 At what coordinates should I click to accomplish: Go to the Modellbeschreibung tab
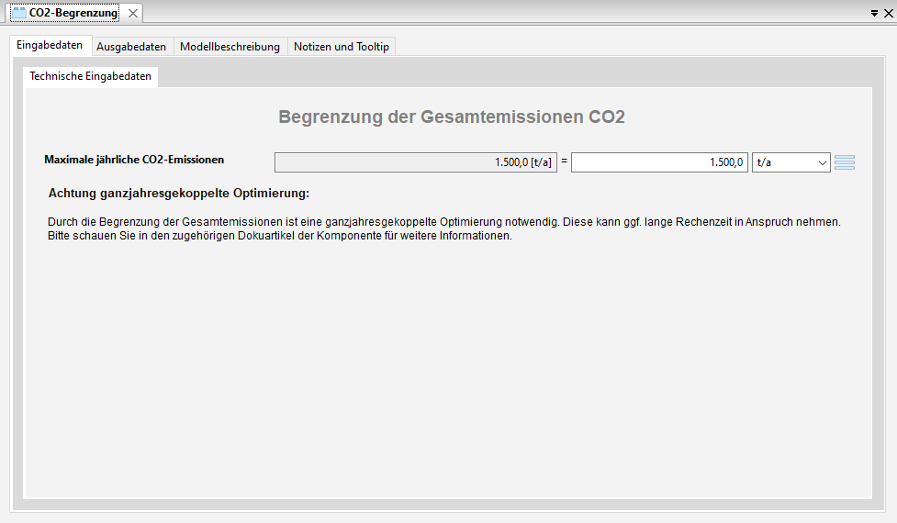coord(230,47)
